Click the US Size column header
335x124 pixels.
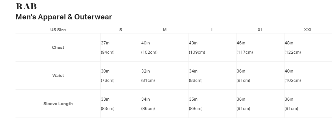58,30
